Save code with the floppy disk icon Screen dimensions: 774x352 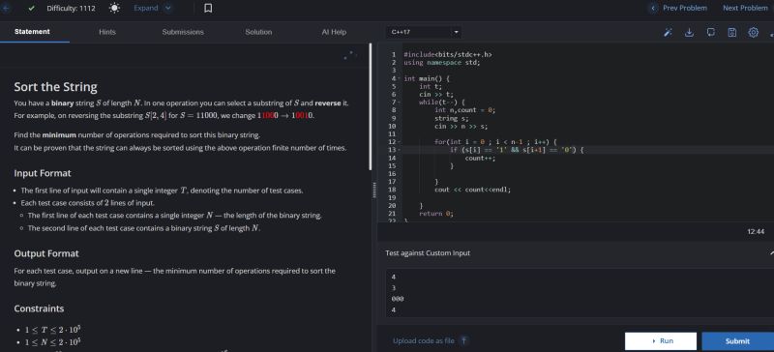click(x=732, y=32)
